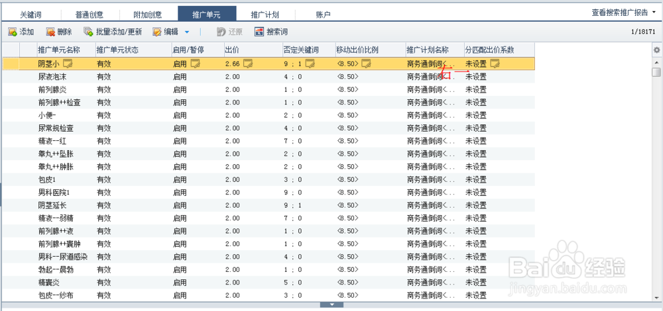Select the 男科--尿道感染 row

pos(269,257)
